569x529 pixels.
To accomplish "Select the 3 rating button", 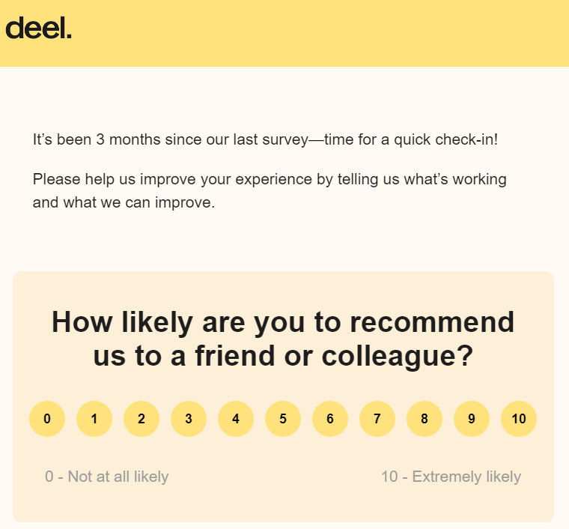I will [189, 419].
